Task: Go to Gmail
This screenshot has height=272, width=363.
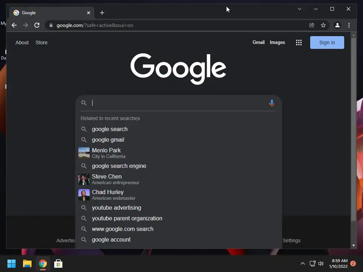Action: click(x=258, y=42)
